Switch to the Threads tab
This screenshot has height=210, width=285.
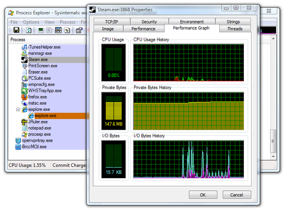click(235, 29)
